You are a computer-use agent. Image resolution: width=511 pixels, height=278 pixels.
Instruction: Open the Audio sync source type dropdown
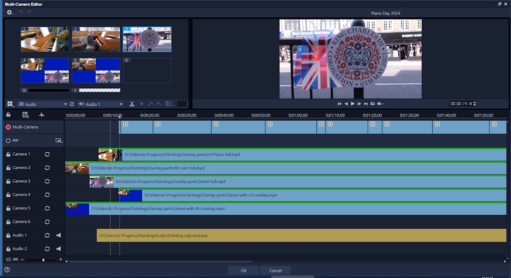42,104
